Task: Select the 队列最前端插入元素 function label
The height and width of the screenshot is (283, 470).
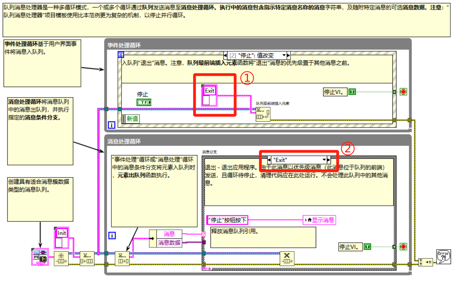Action: coord(273,104)
